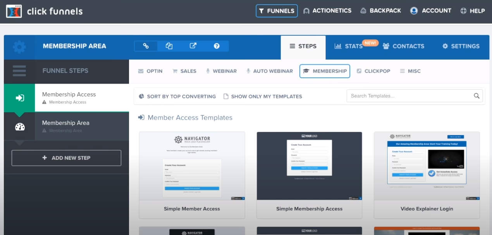Image resolution: width=492 pixels, height=235 pixels.
Task: Filter templates by Auto Webinar
Action: 269,71
